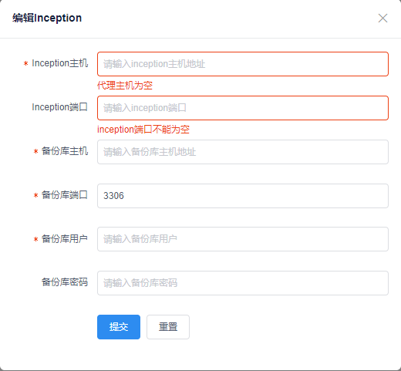Click into the 备份库密码 password field
401x371 pixels.
click(x=243, y=283)
